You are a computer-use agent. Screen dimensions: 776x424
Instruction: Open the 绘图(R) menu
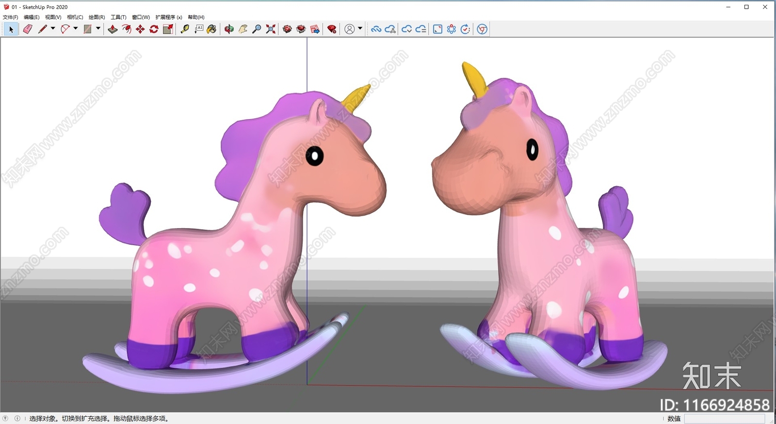click(97, 17)
